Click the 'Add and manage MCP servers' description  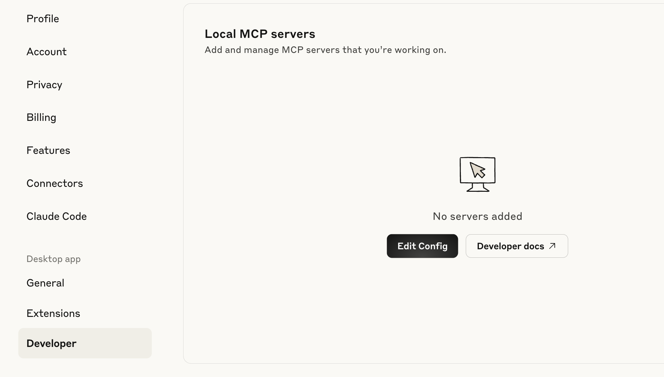(x=325, y=50)
